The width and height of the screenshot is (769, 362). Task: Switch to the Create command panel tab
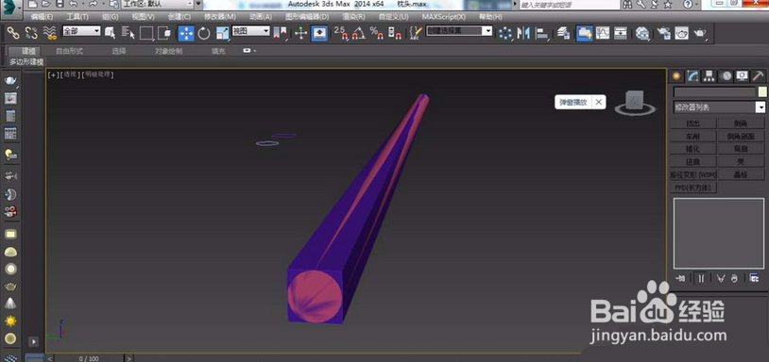[x=676, y=75]
